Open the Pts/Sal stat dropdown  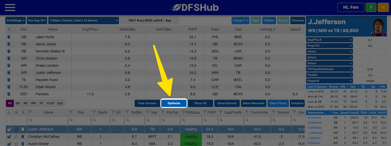click(x=329, y=75)
